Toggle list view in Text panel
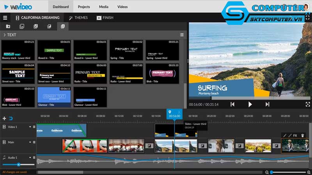 [x=182, y=35]
